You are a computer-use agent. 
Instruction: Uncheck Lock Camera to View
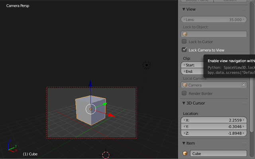[x=184, y=50]
